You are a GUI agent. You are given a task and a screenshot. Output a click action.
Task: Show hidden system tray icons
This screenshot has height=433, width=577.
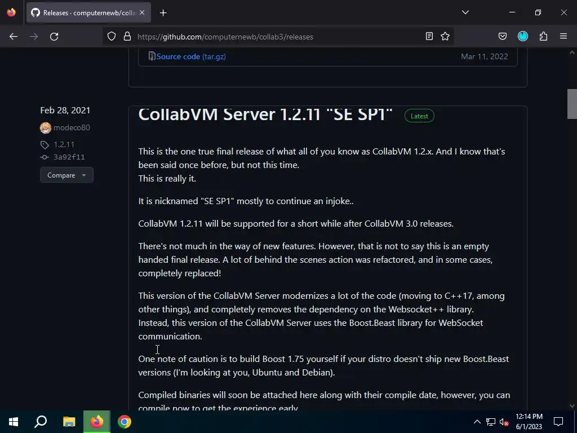pos(477,422)
